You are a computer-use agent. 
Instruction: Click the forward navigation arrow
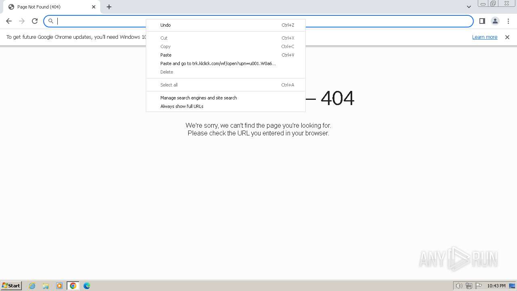[x=22, y=21]
